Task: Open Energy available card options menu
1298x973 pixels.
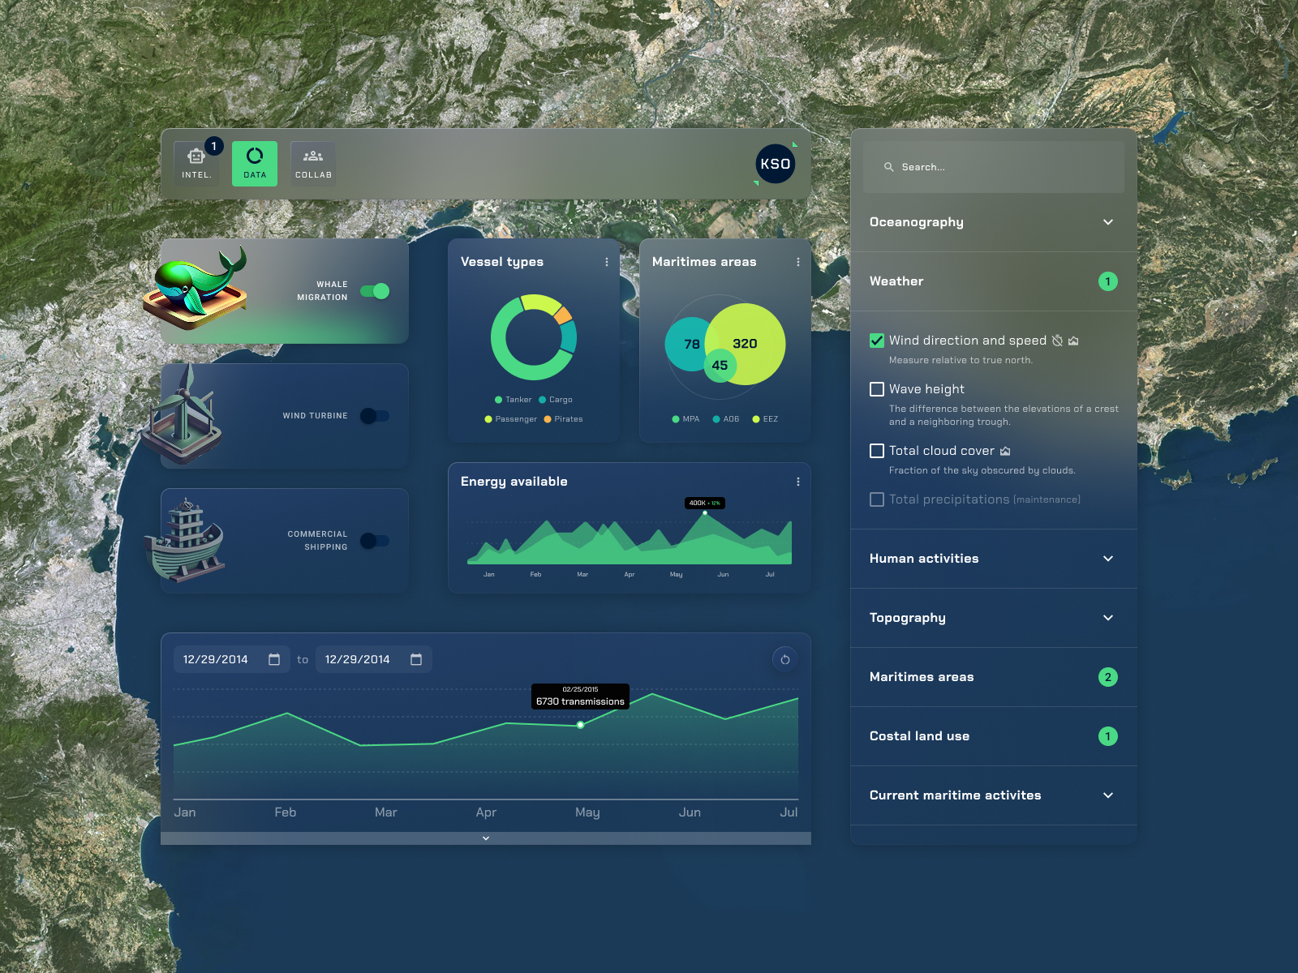Action: click(x=798, y=482)
